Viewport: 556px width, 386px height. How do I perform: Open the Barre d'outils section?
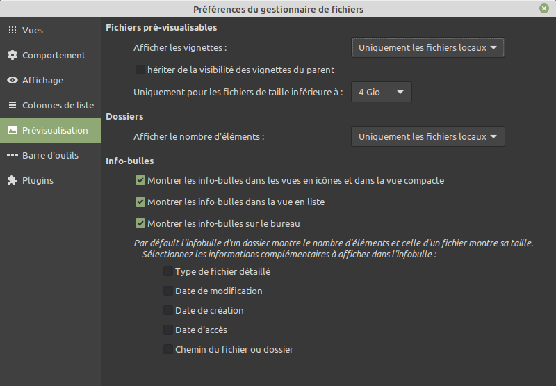pos(50,156)
